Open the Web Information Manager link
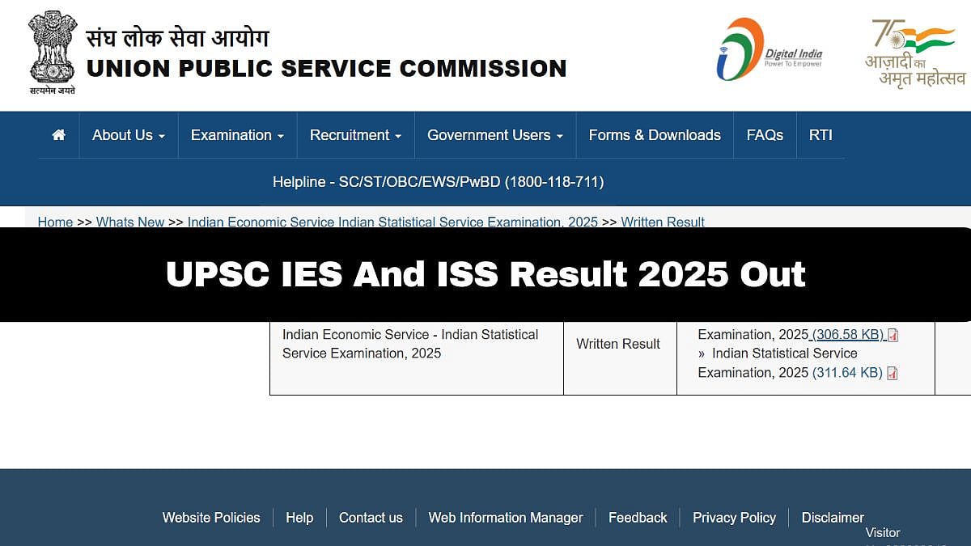Screen dimensions: 971x546 506,518
